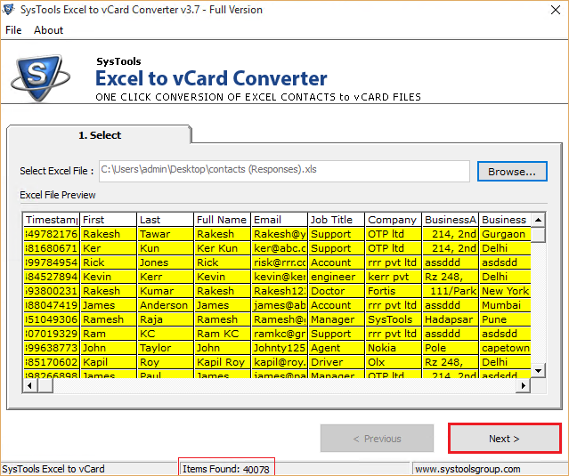The width and height of the screenshot is (569, 476).
Task: Click the 'Items Found: 40078' status entry
Action: 226,469
